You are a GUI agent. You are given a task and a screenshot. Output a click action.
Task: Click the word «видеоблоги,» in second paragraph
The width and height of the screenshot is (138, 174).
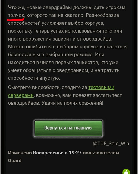[46, 87]
